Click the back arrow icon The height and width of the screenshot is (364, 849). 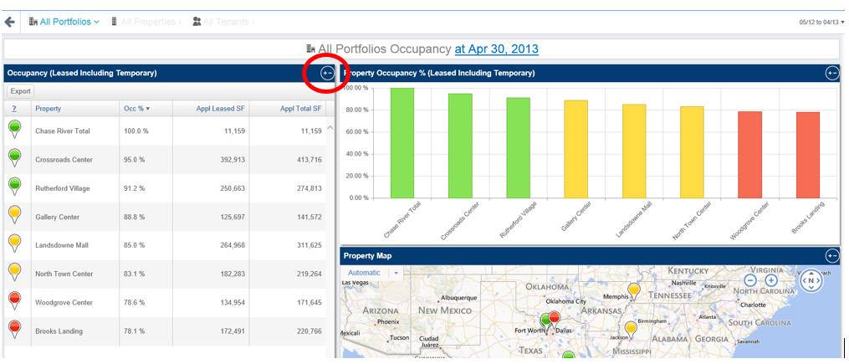(x=9, y=23)
